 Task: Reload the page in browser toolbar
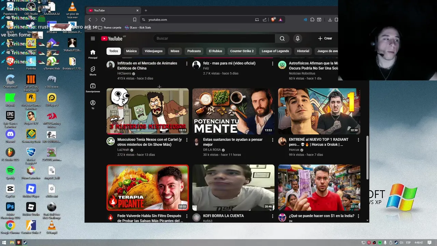[x=103, y=19]
